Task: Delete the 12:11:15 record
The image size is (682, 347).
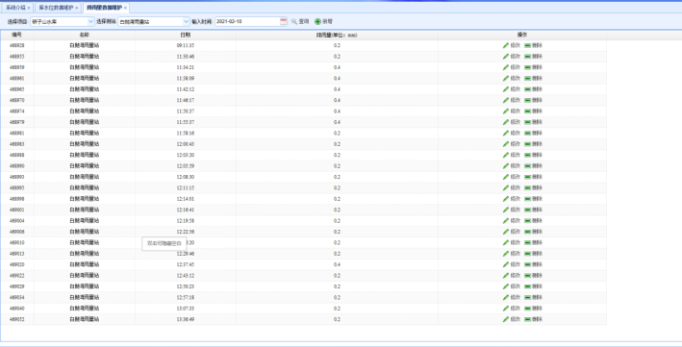Action: pyautogui.click(x=534, y=187)
